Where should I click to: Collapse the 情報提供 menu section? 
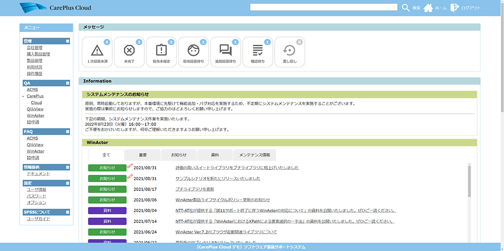click(67, 167)
